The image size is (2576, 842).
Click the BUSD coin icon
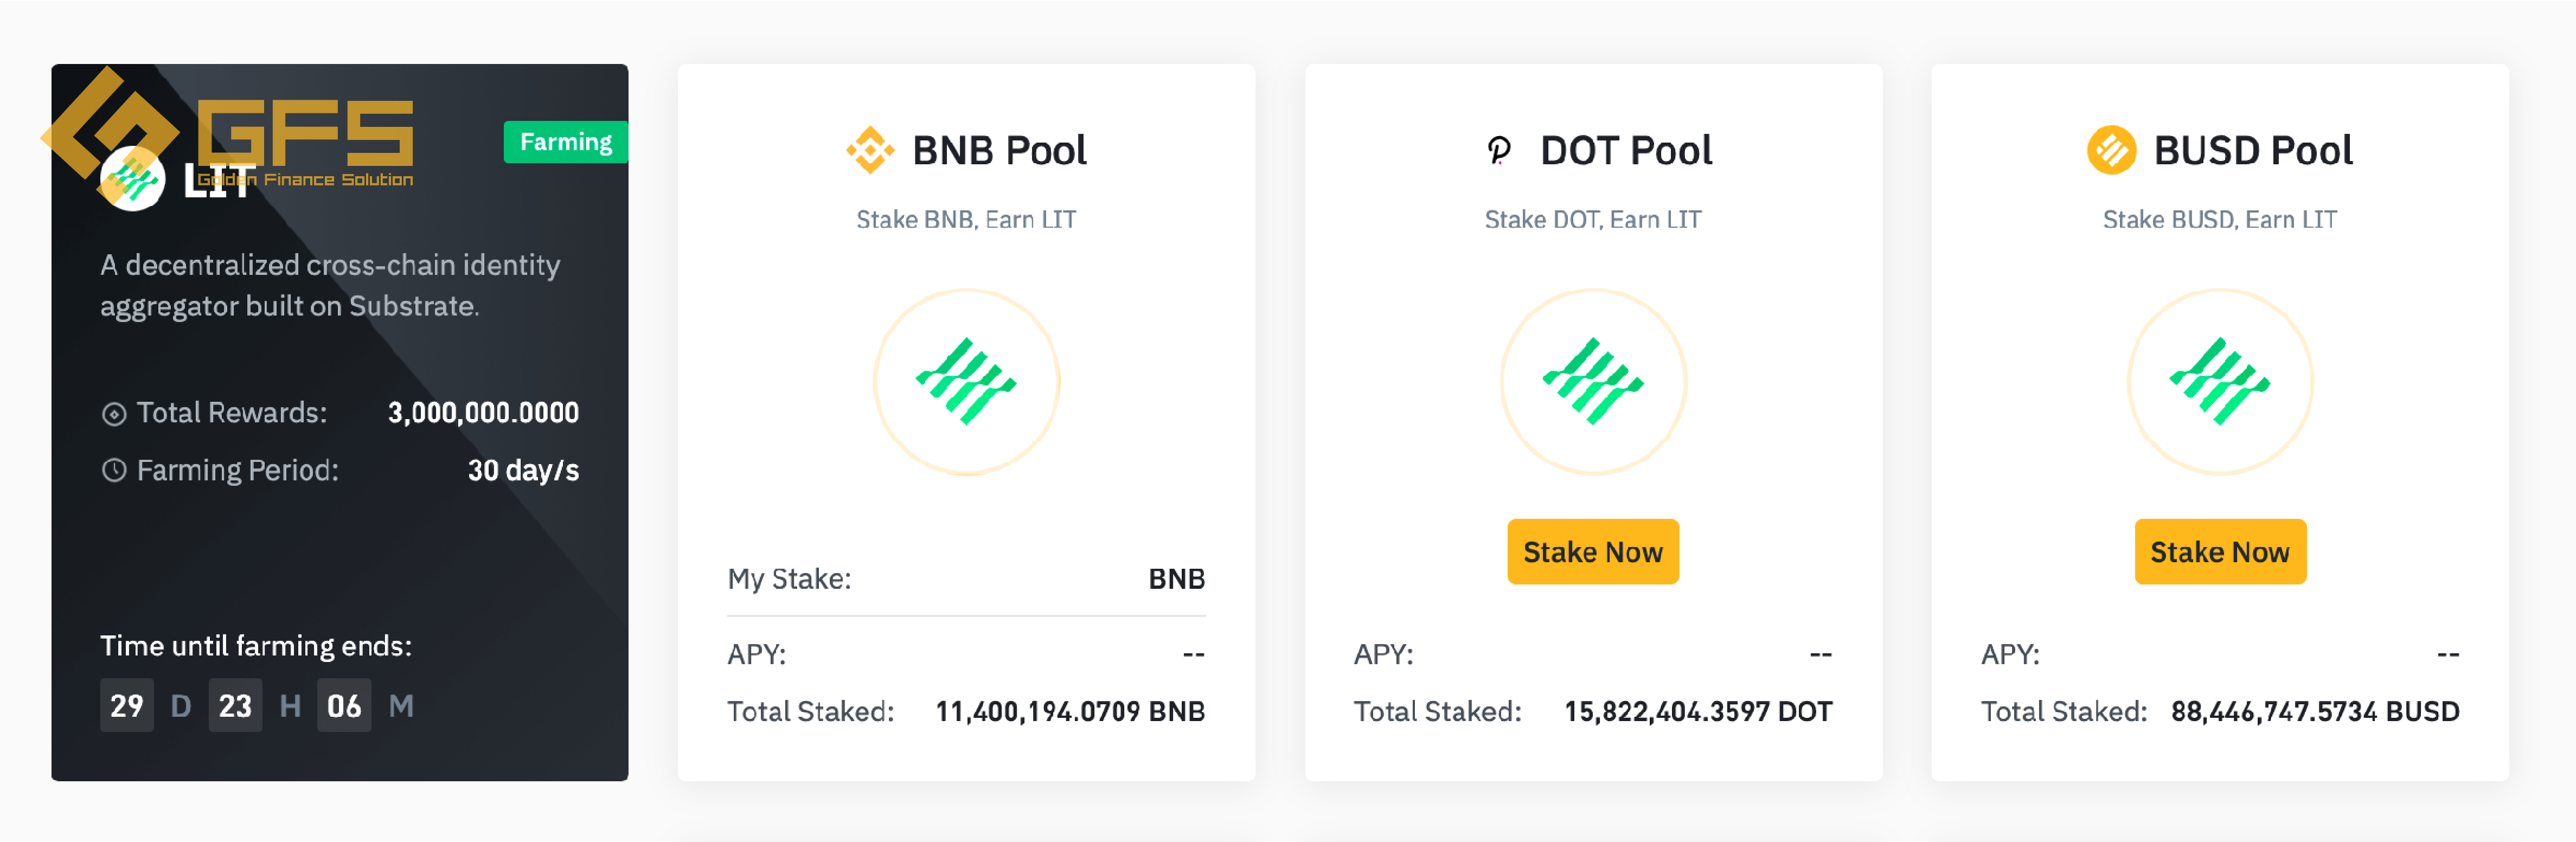(2111, 151)
